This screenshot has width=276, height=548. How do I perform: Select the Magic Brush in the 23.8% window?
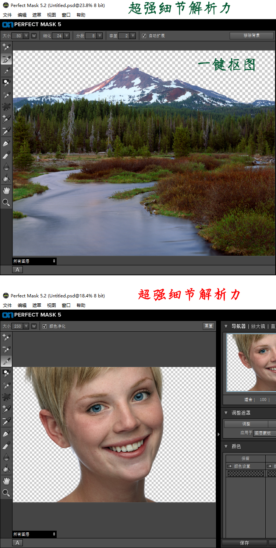point(6,83)
